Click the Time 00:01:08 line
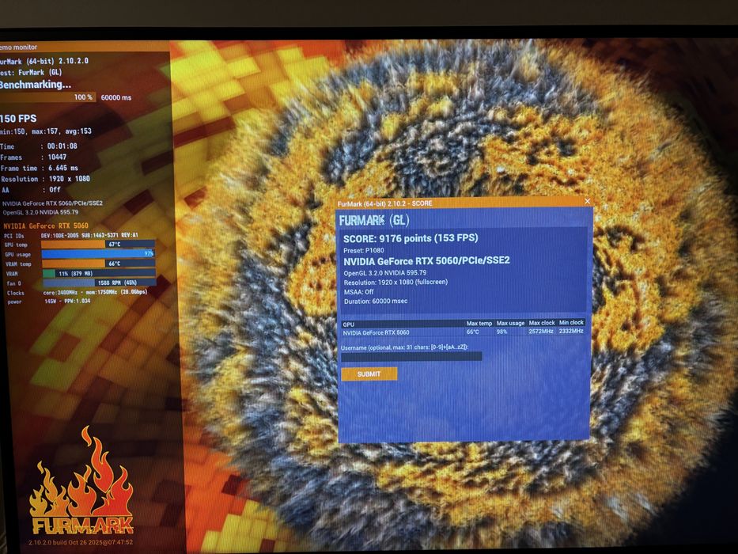 [x=39, y=146]
